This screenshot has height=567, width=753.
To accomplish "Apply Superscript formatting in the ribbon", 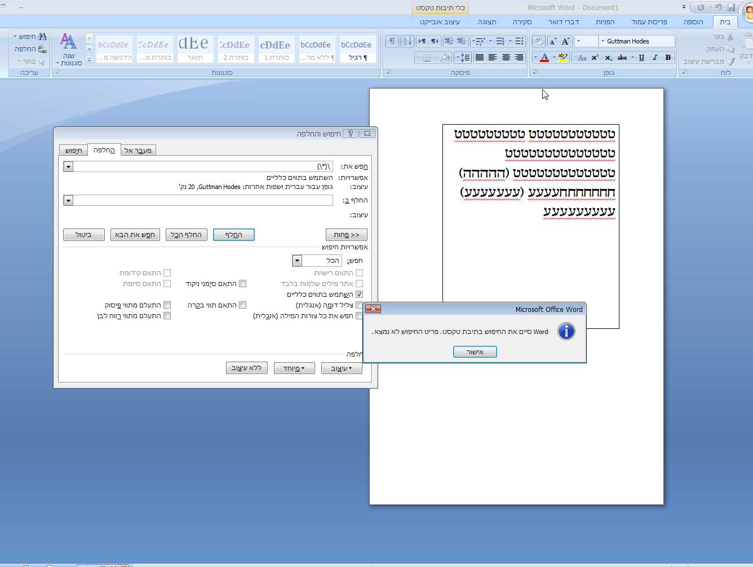I will (595, 58).
